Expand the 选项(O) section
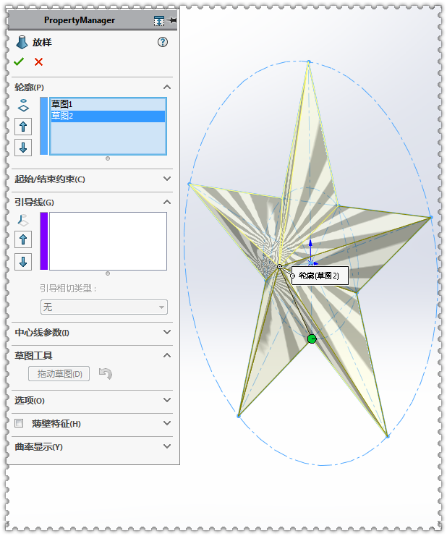 tap(167, 400)
